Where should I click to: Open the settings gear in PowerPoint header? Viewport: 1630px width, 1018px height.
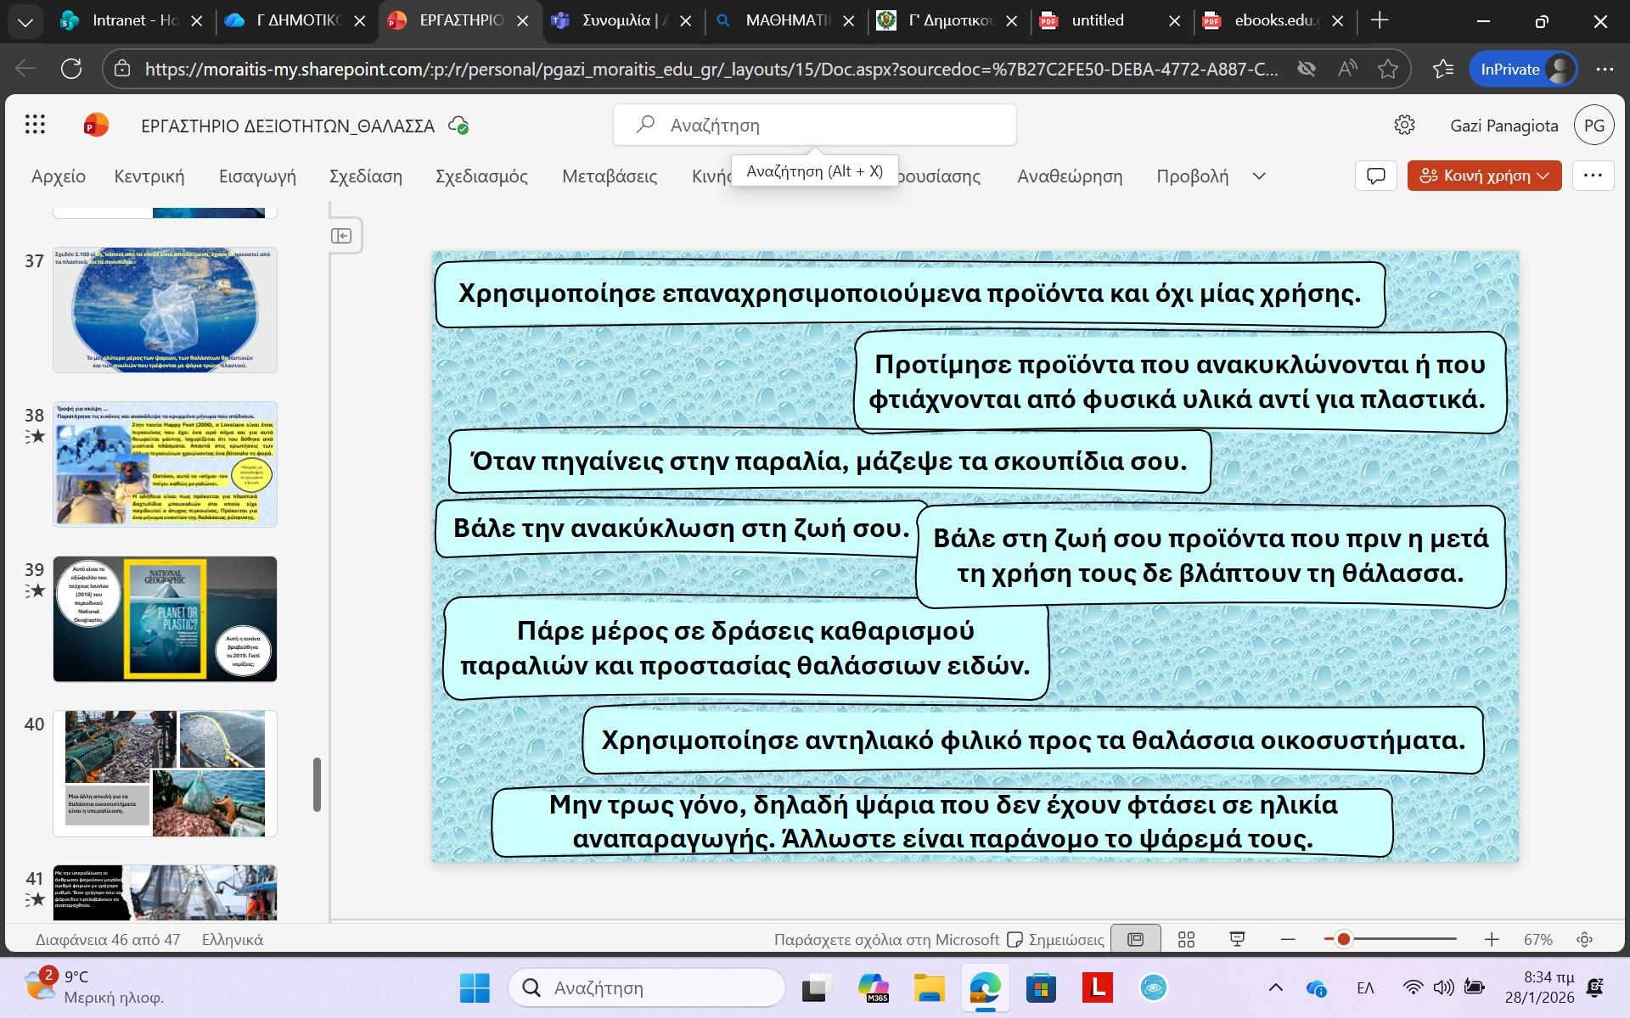tap(1404, 126)
